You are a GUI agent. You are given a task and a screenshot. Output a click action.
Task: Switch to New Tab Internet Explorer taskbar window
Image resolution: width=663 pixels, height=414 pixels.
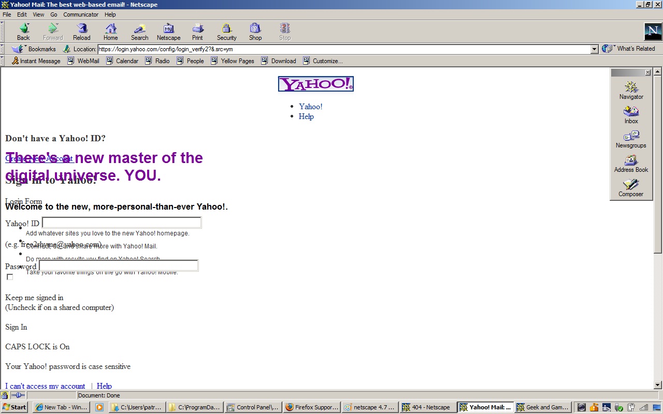coord(61,407)
